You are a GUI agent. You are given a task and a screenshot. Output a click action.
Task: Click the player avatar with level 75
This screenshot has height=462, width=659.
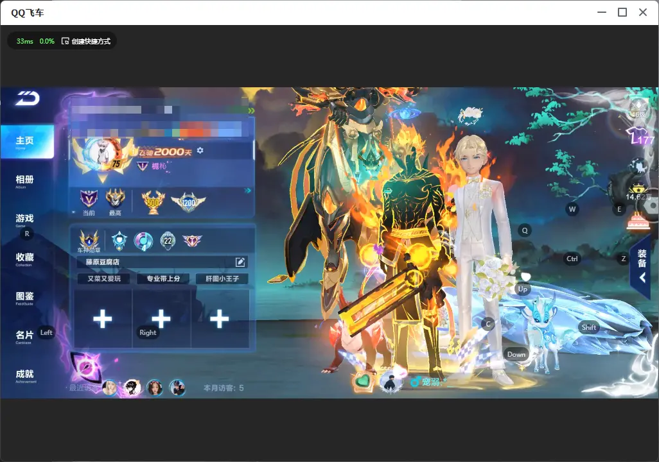[103, 155]
